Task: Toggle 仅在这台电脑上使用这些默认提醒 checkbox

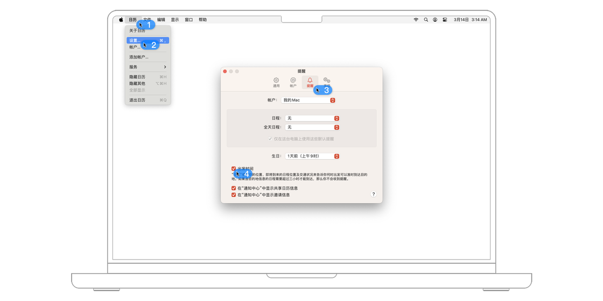Action: click(x=270, y=139)
